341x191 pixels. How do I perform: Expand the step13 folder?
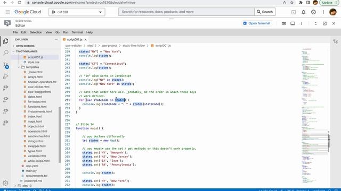(x=27, y=186)
